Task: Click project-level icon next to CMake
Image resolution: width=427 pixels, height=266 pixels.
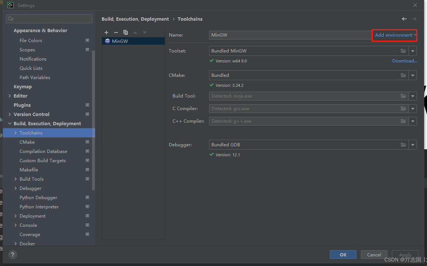Action: [88, 142]
